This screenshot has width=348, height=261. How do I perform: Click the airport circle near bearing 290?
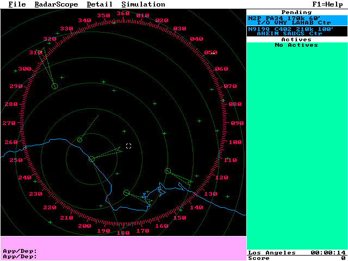click(54, 86)
